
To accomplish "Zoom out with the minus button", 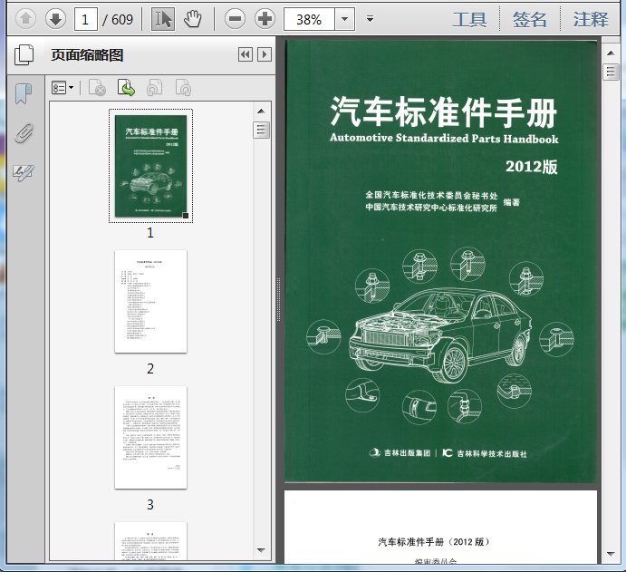I will pyautogui.click(x=236, y=19).
